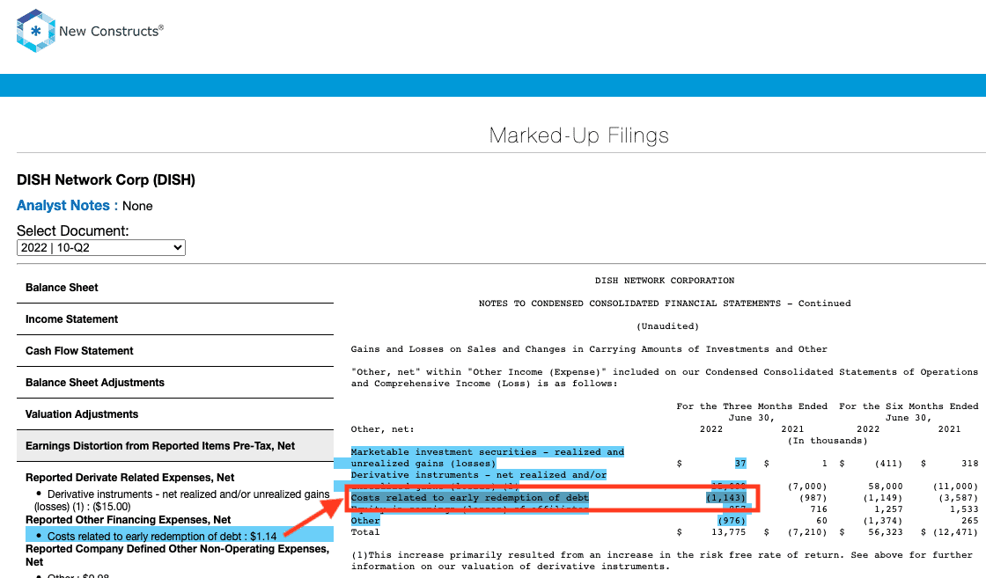Click highlighted Costs related to early redemption row label
Viewport: 986px width, 578px height.
click(x=470, y=498)
